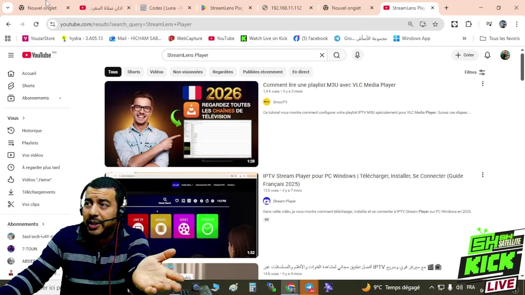Open the 7-TOUN subscription channel

coord(30,249)
